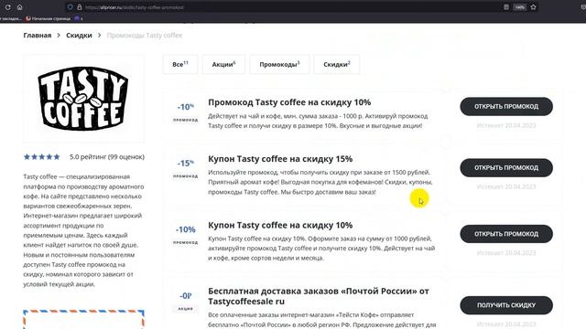Select the Все tab
Screen dimensions: 586x329
[x=180, y=64]
